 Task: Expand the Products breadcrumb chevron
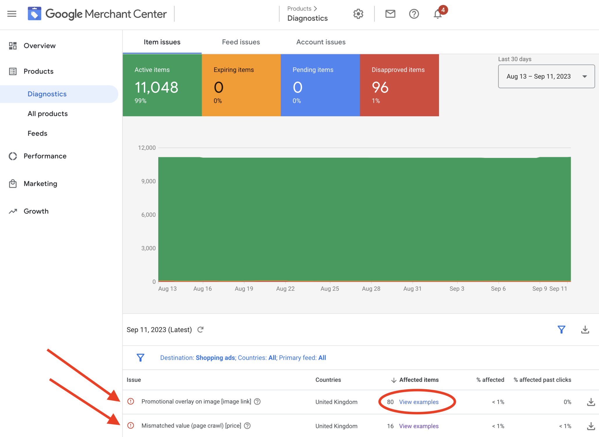coord(316,8)
